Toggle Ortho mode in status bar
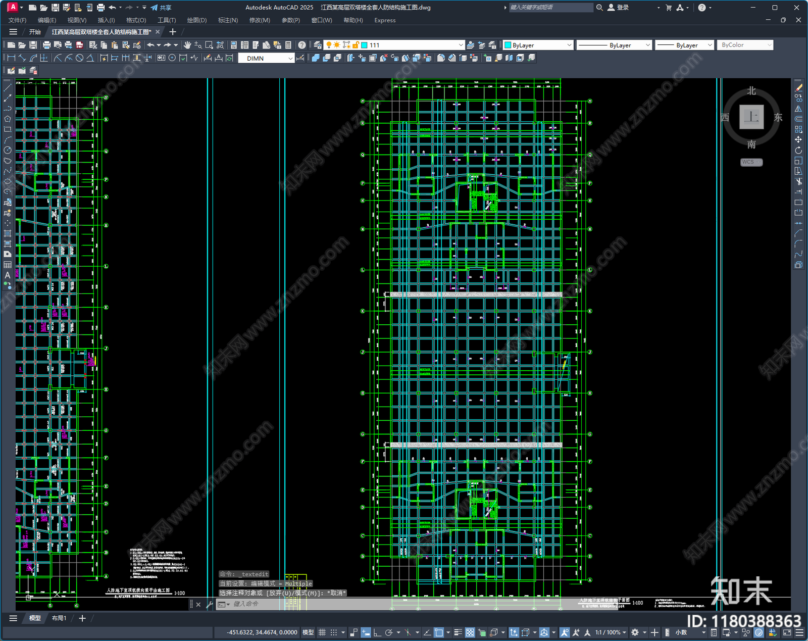The height and width of the screenshot is (641, 808). point(377,632)
